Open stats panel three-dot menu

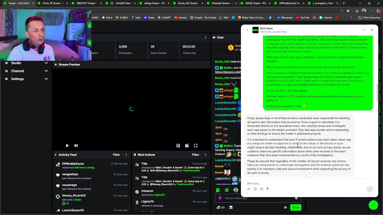205,37
